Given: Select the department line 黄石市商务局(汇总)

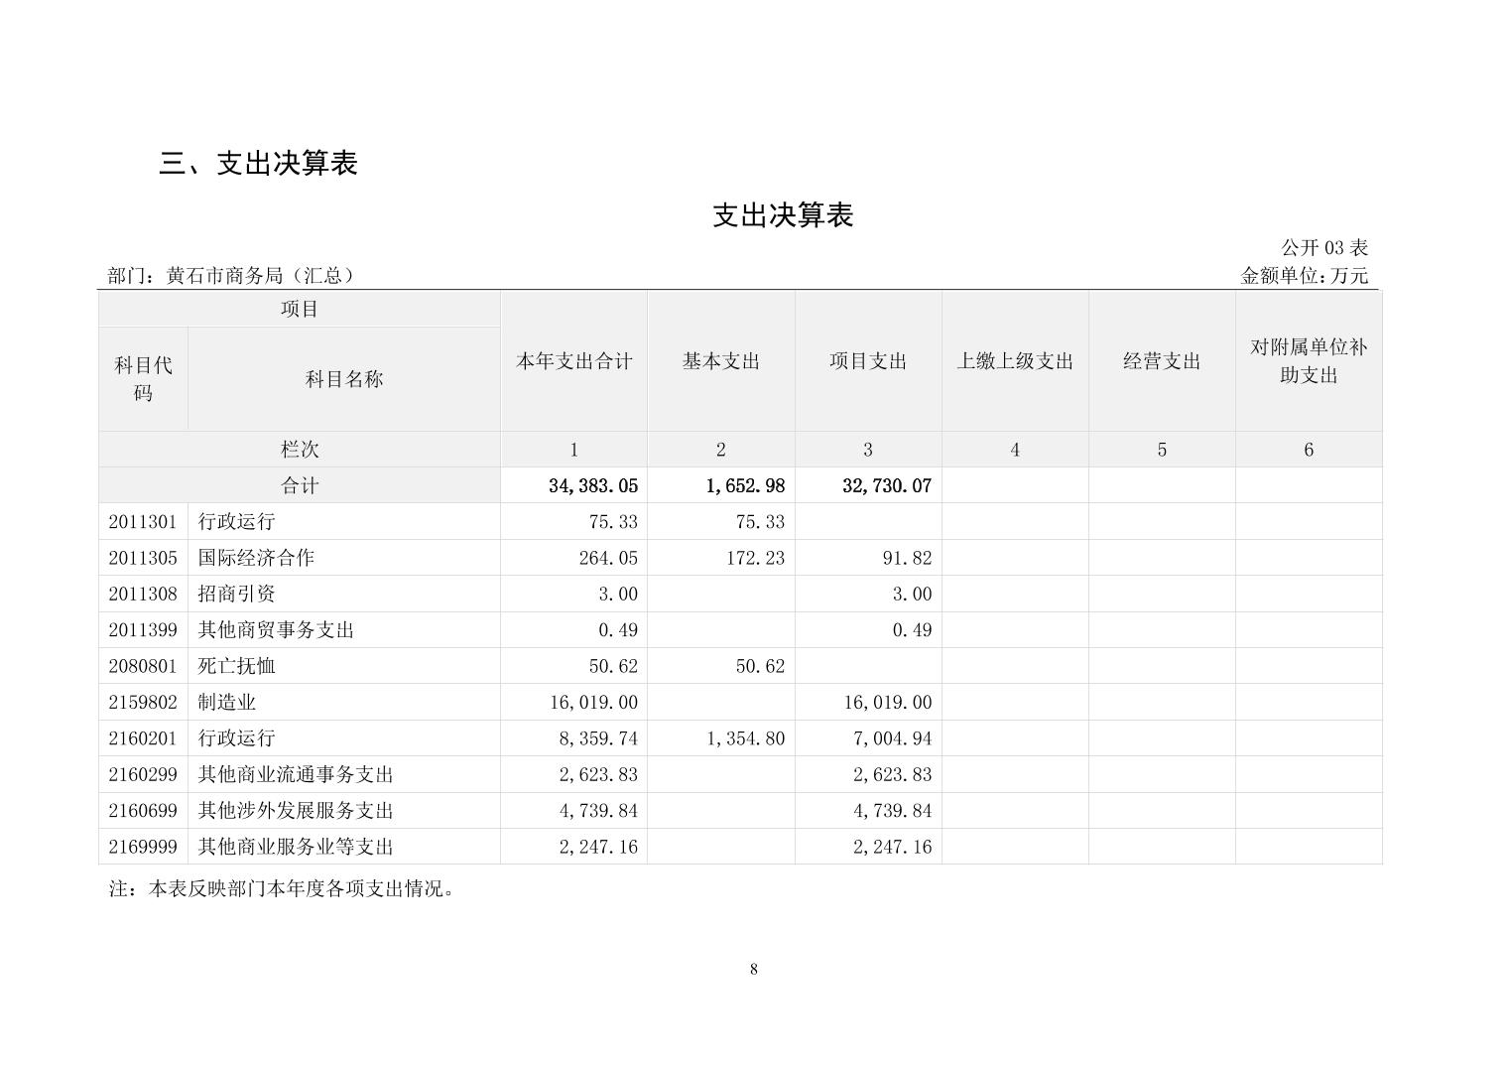Looking at the screenshot, I should [231, 276].
